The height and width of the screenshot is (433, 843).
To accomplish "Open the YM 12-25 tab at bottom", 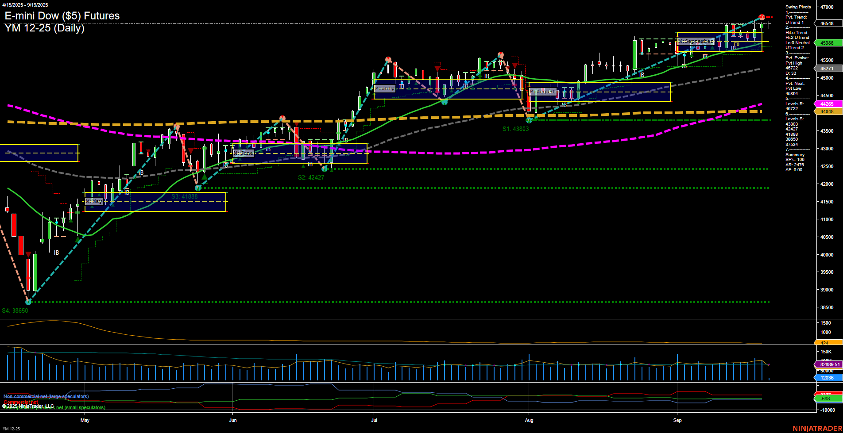I will 11,429.
